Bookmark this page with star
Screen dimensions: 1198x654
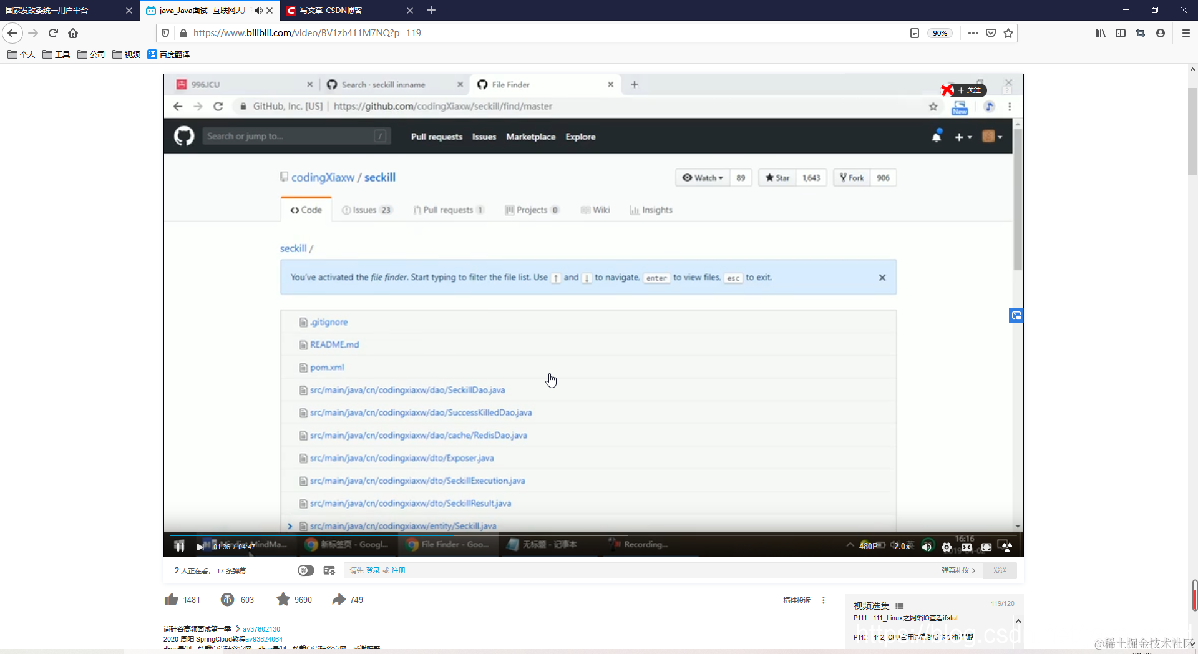click(1008, 33)
